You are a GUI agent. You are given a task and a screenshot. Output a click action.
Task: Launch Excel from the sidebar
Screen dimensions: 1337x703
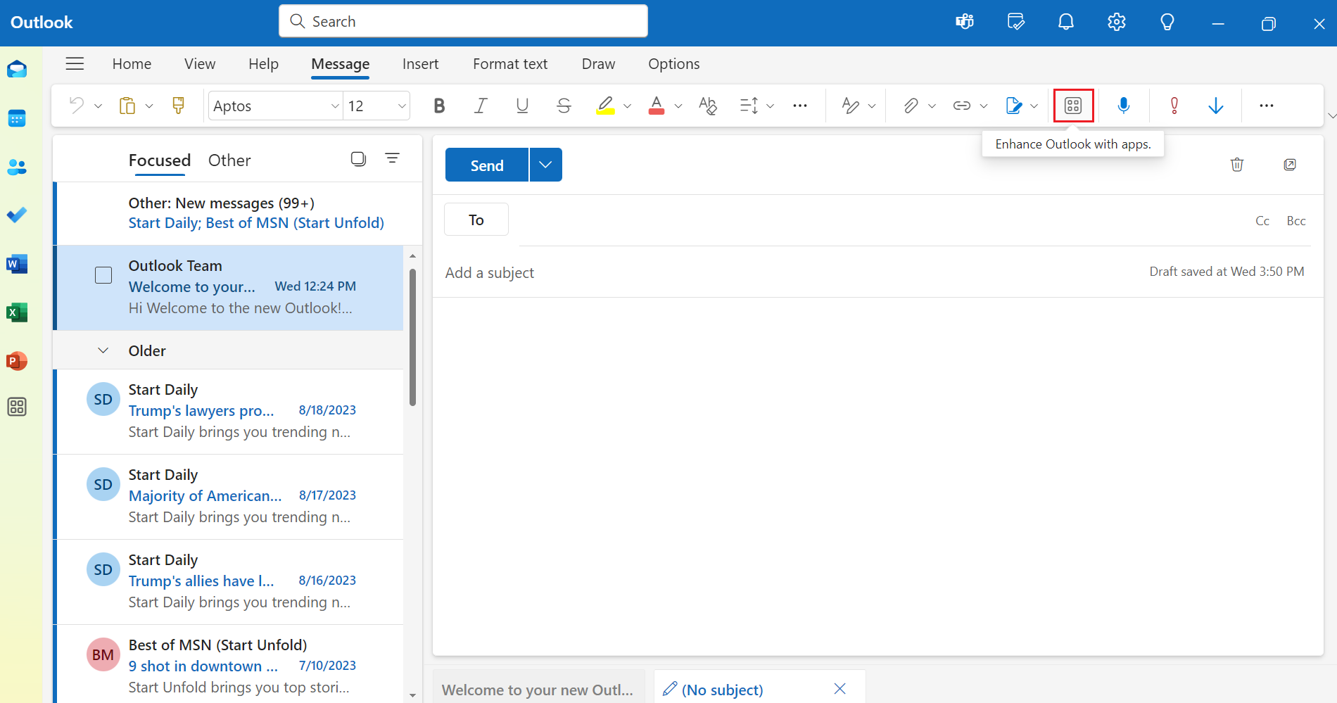(17, 312)
